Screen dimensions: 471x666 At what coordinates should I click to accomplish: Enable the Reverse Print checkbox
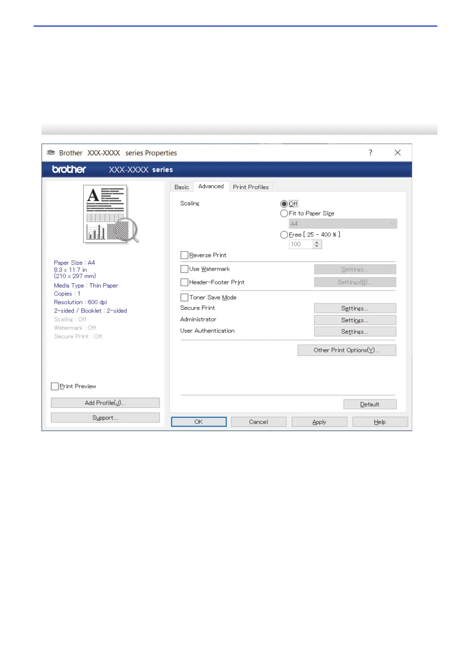[x=184, y=255]
